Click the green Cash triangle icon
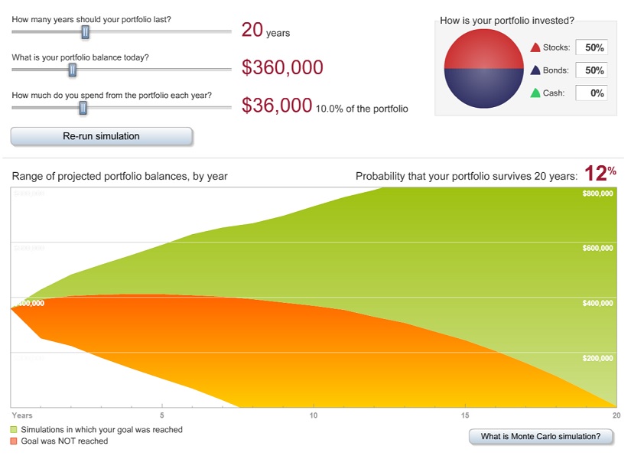The image size is (631, 459). (x=535, y=93)
